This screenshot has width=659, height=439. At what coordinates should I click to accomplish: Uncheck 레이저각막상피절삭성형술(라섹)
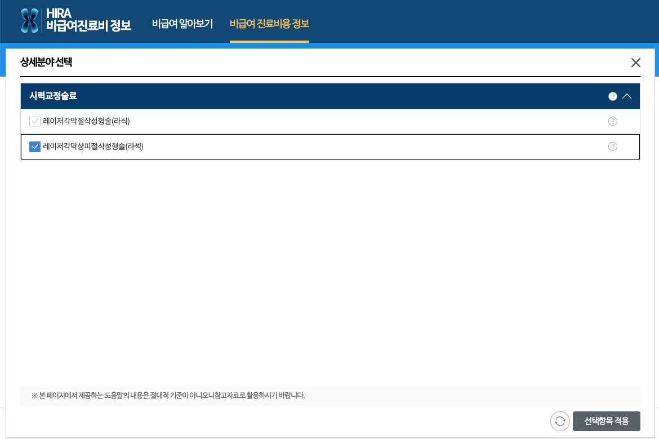(34, 146)
